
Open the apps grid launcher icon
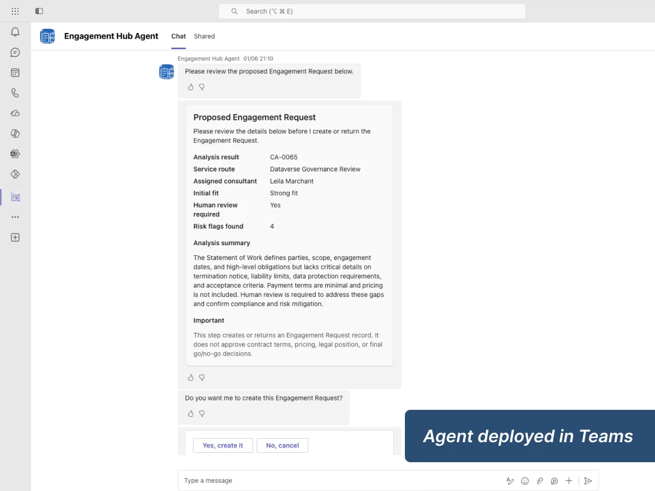click(15, 11)
